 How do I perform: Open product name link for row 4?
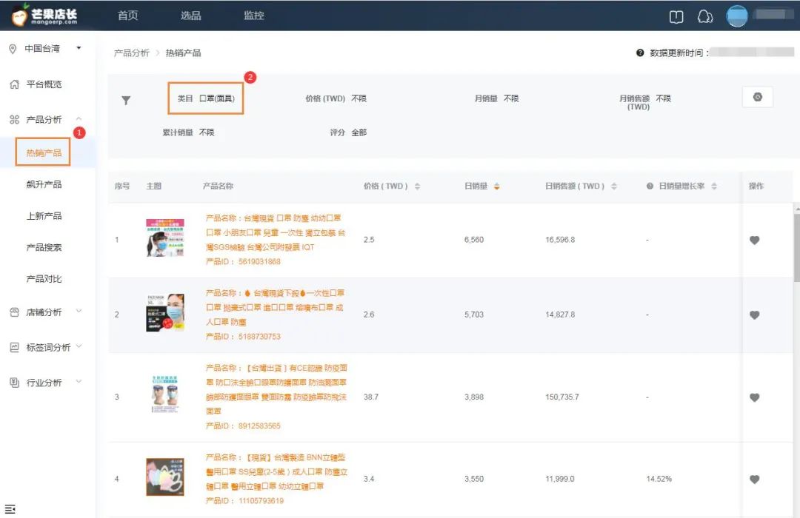click(276, 471)
